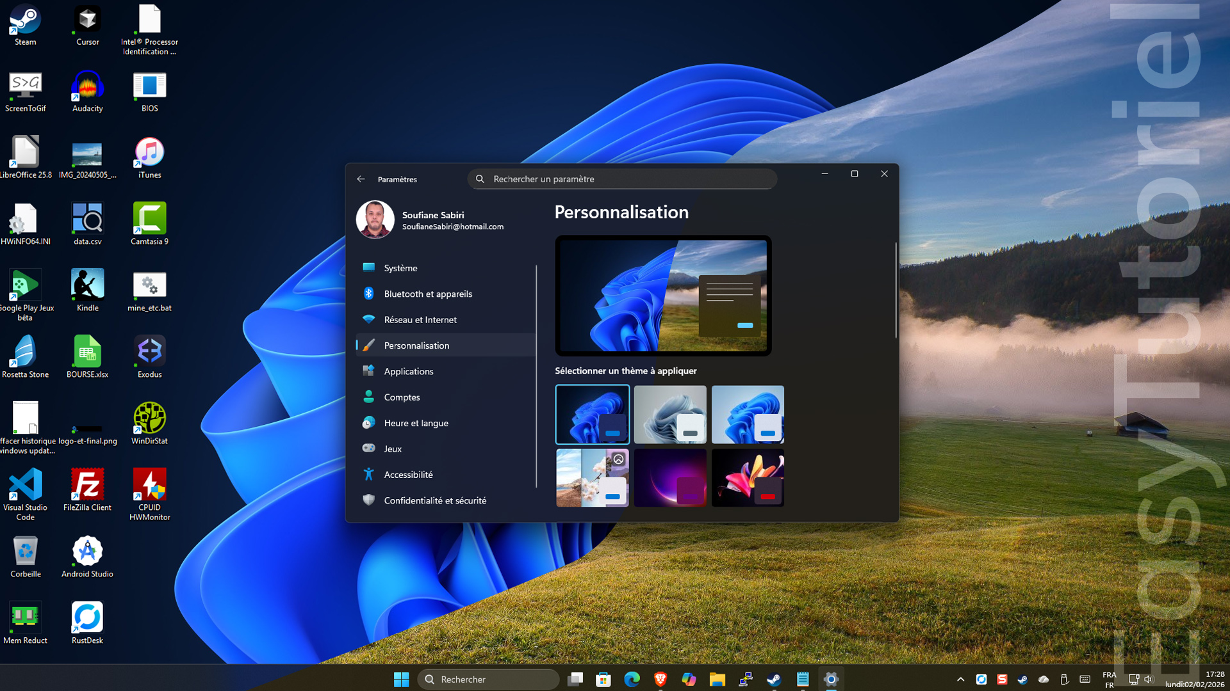Open Réseau et Internet settings
Screen dimensions: 1230x691
pyautogui.click(x=420, y=319)
